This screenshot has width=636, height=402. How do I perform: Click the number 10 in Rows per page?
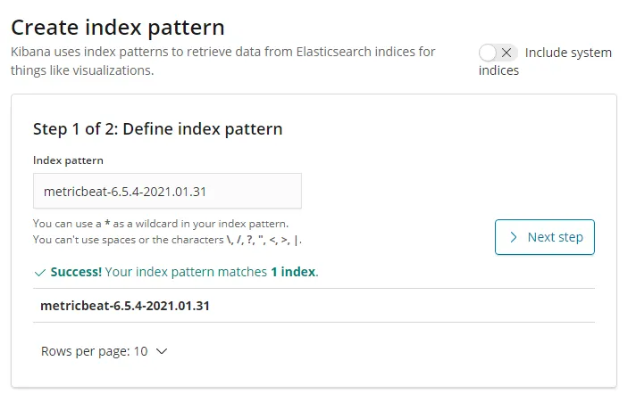pyautogui.click(x=140, y=351)
